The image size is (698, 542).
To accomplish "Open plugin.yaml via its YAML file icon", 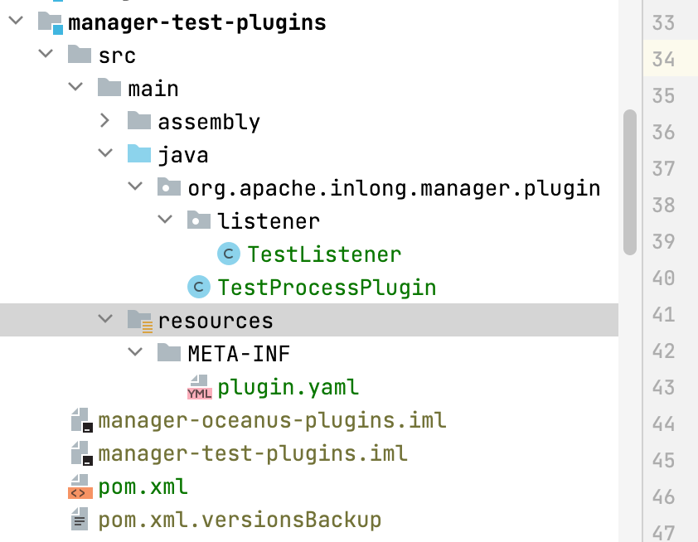I will point(199,386).
